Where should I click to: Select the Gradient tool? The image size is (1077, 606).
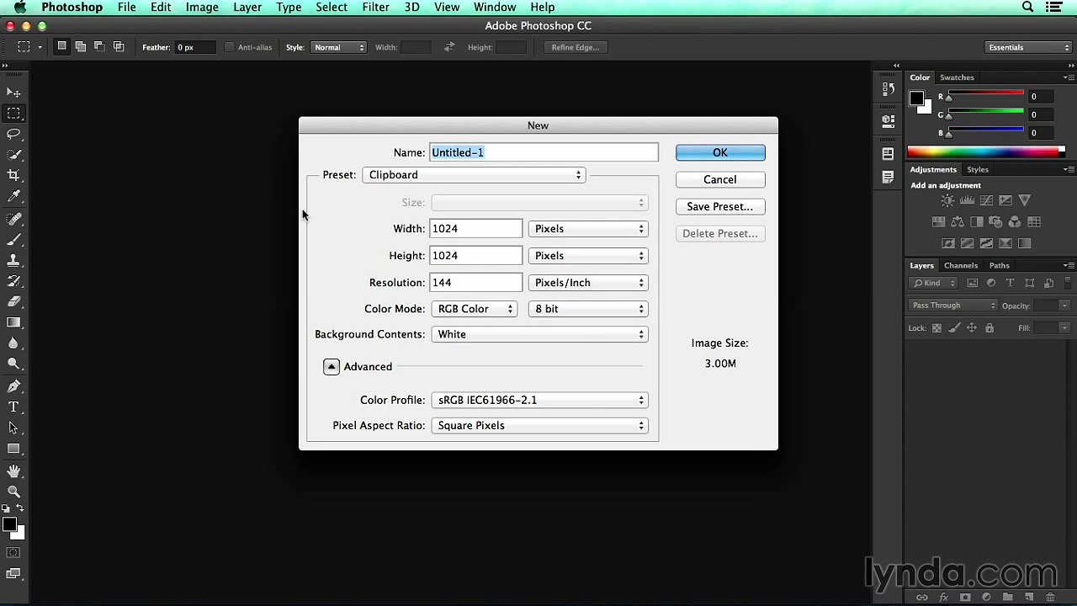pos(13,322)
